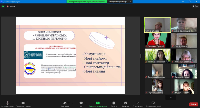200x108 pixels.
Task: Click the Спікерська діяльність bullet text
Action: [103, 67]
